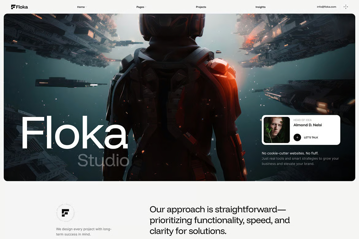Click the black plus circle button
The image size is (359, 239).
tap(297, 138)
